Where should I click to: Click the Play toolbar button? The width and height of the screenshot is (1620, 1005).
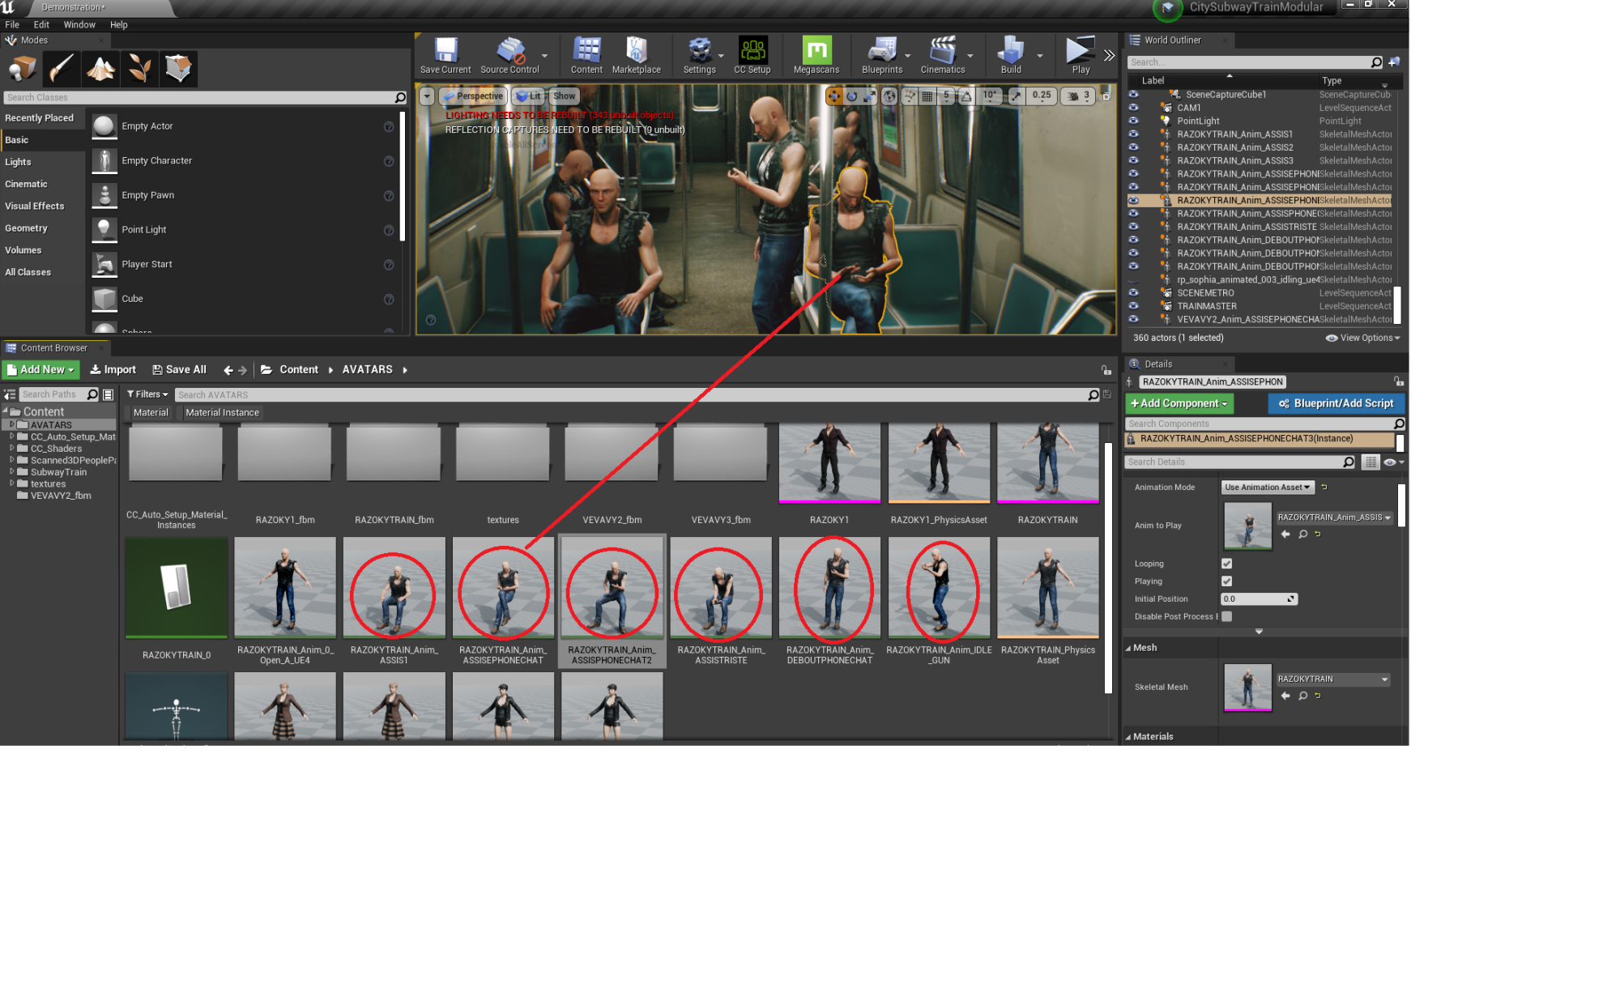[1081, 55]
